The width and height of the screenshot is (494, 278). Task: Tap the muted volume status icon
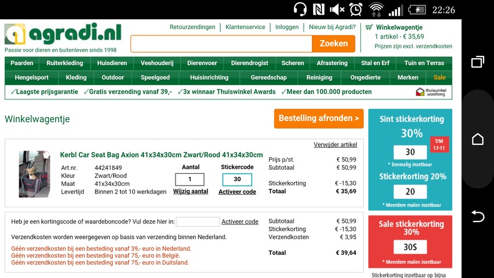click(x=337, y=9)
